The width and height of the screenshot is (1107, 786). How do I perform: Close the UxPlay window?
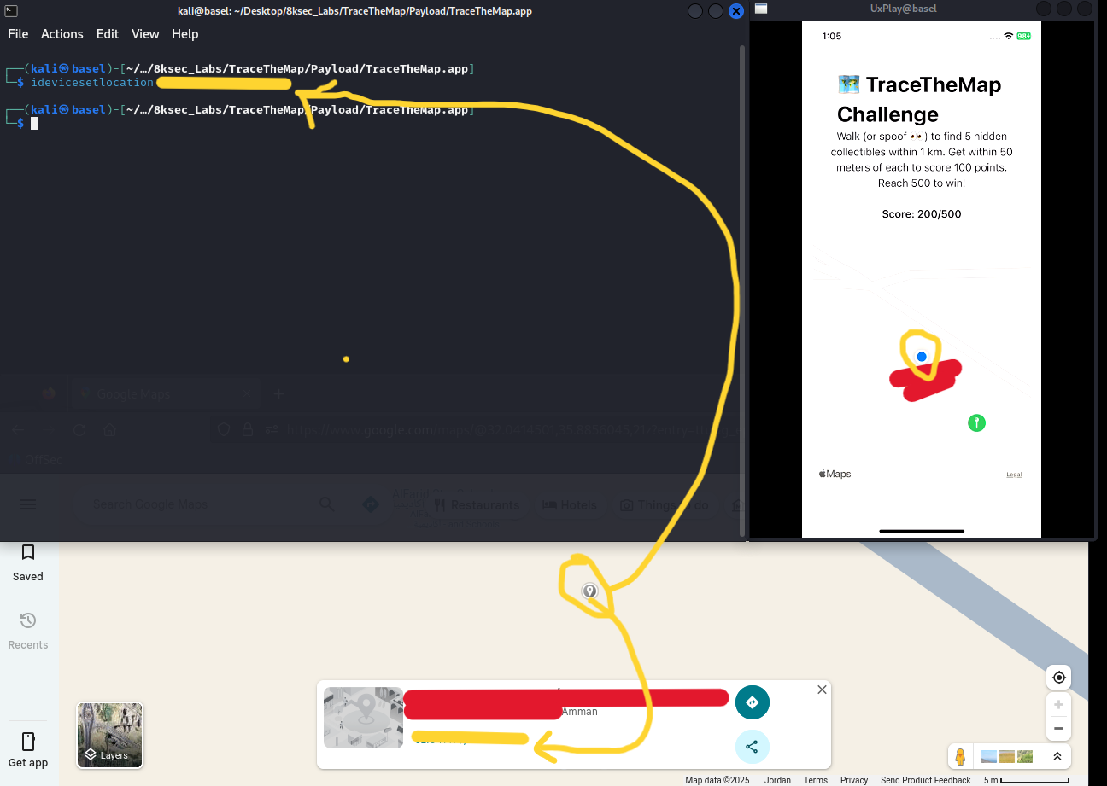[x=1085, y=9]
